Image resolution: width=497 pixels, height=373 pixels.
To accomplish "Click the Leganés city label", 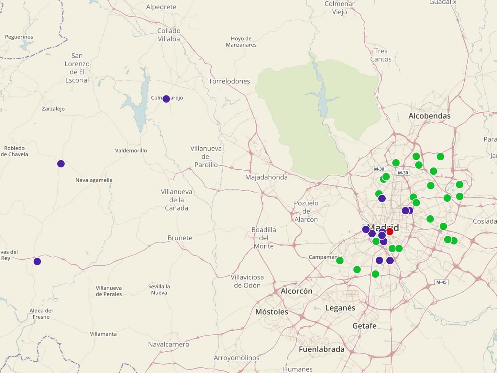I will (340, 308).
